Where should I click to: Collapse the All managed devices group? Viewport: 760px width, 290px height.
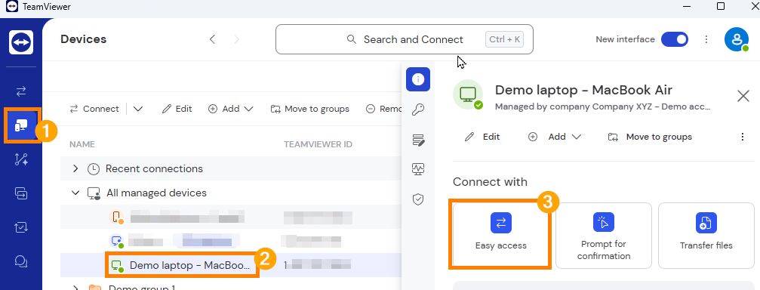[75, 193]
